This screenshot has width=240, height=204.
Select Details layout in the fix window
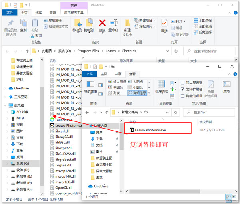tap(137, 93)
